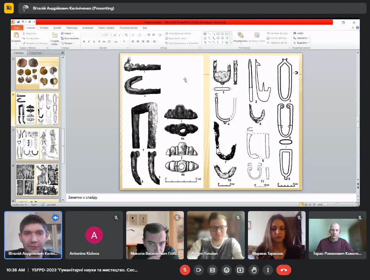Image resolution: width=370 pixels, height=280 pixels.
Task: Click the Создать слайд icon
Action: (x=54, y=35)
